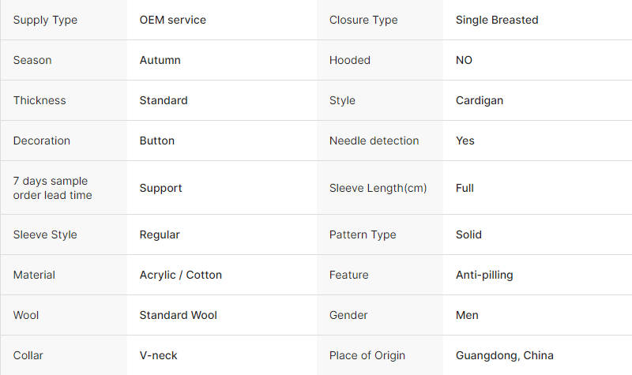Click the Solid pattern type value
The image size is (632, 375).
coord(468,234)
